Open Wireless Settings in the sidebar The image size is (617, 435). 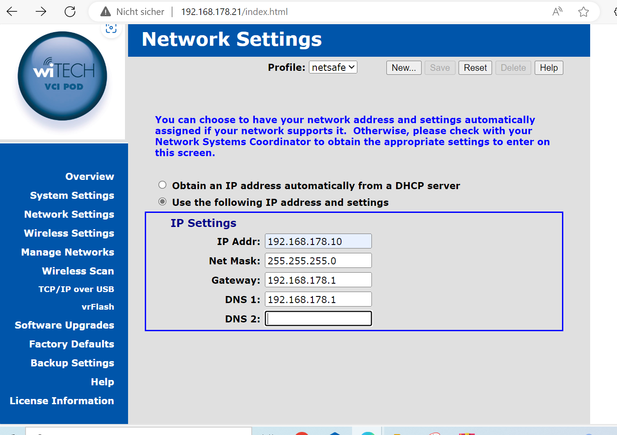[69, 233]
